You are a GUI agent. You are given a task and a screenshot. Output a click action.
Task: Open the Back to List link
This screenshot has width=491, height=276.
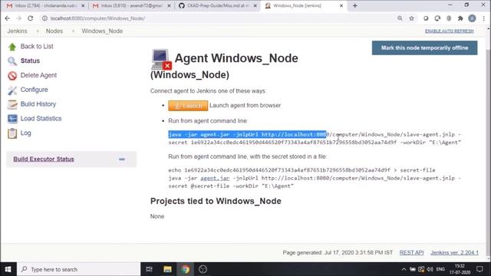[37, 46]
